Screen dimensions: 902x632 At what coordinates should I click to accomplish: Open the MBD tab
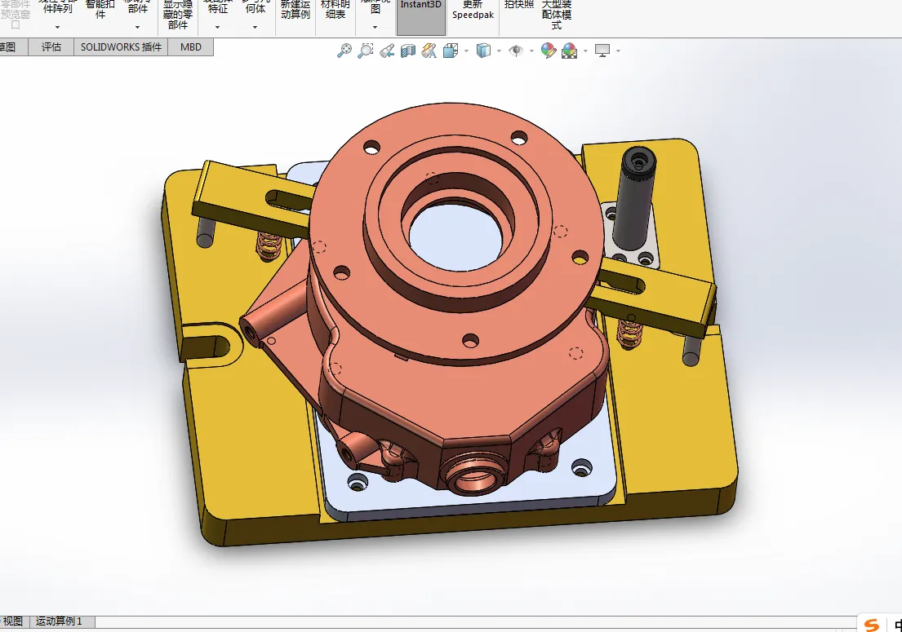pos(191,47)
